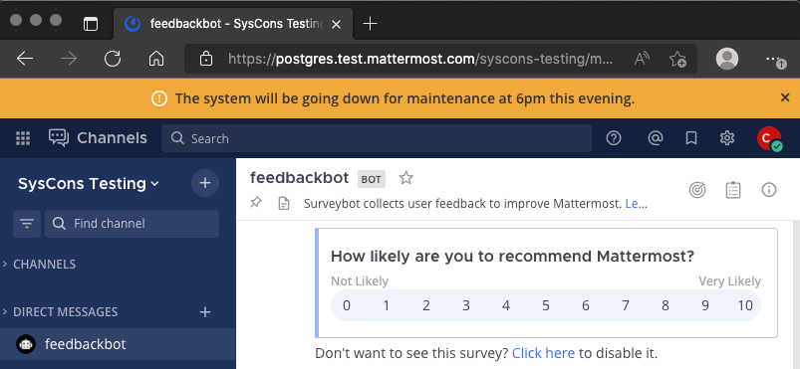Screen dimensions: 800x369
Task: Select rating 5 in survey
Action: click(546, 305)
